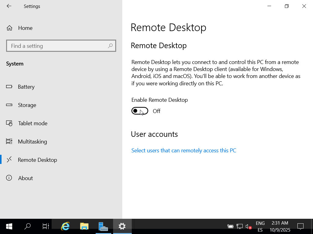Image resolution: width=313 pixels, height=234 pixels.
Task: Click the muted volume icon in tray
Action: pyautogui.click(x=249, y=226)
